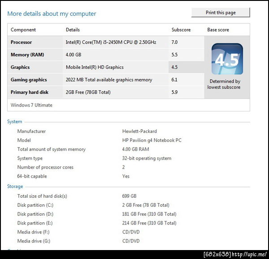Select the Model label
Image resolution: width=269 pixels, height=259 pixels.
tap(24, 140)
